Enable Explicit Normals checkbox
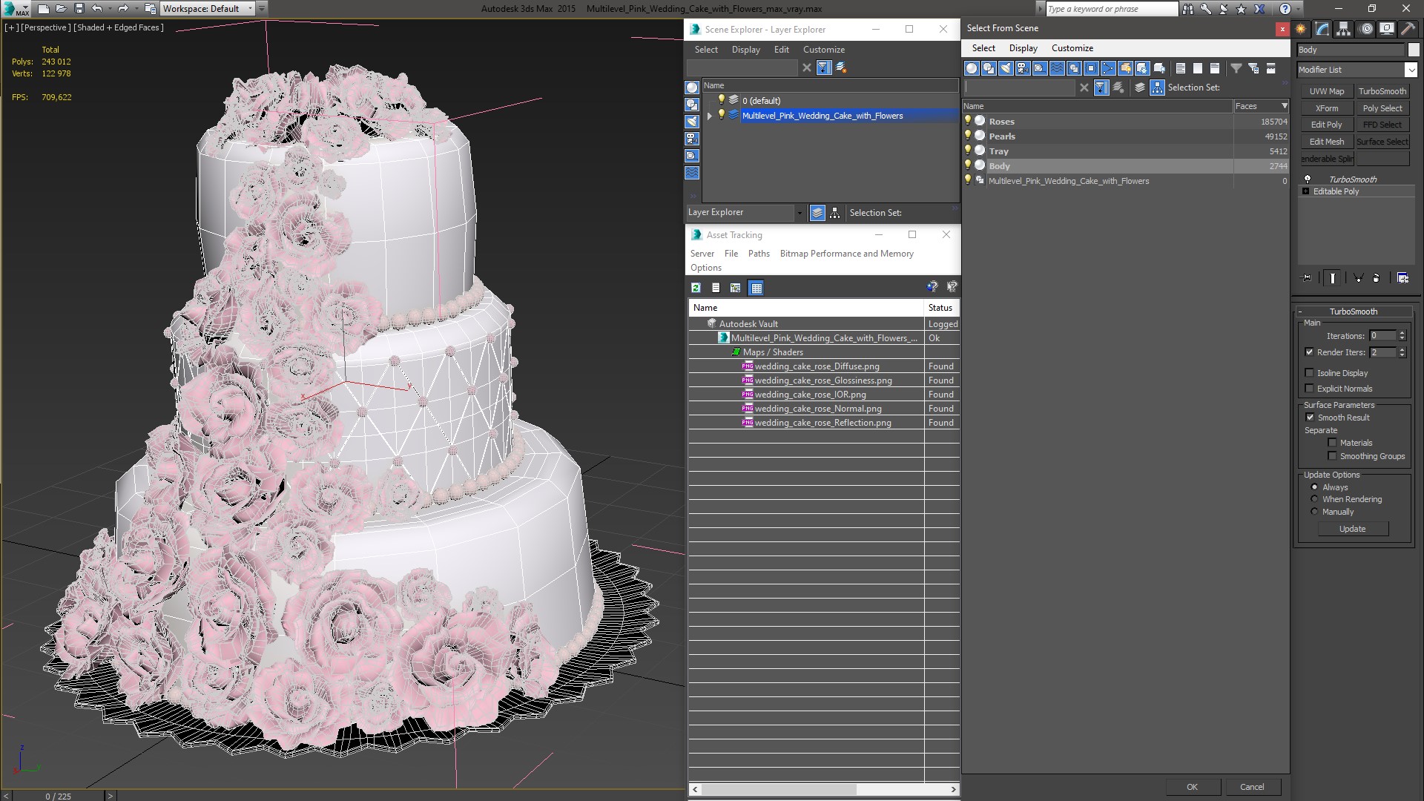The image size is (1424, 801). pyautogui.click(x=1309, y=389)
